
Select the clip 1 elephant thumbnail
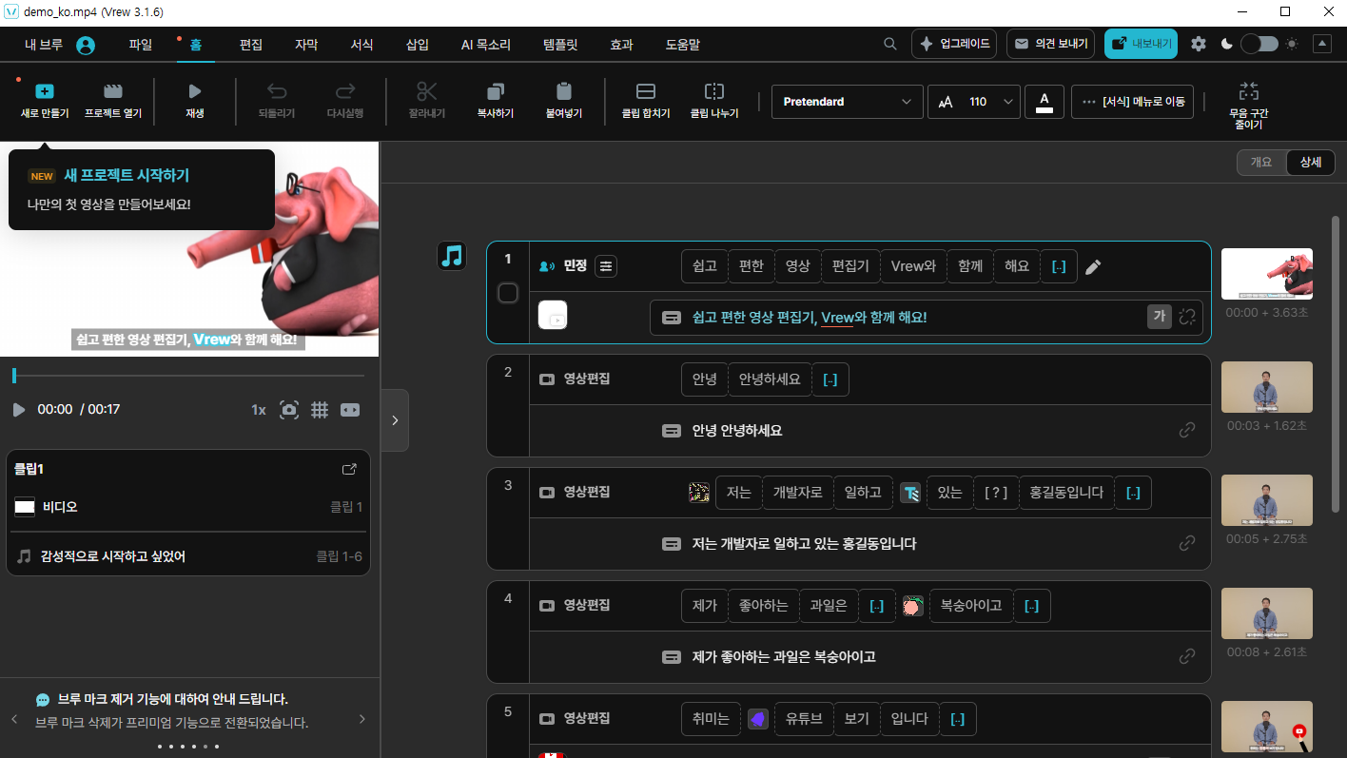tap(1266, 274)
